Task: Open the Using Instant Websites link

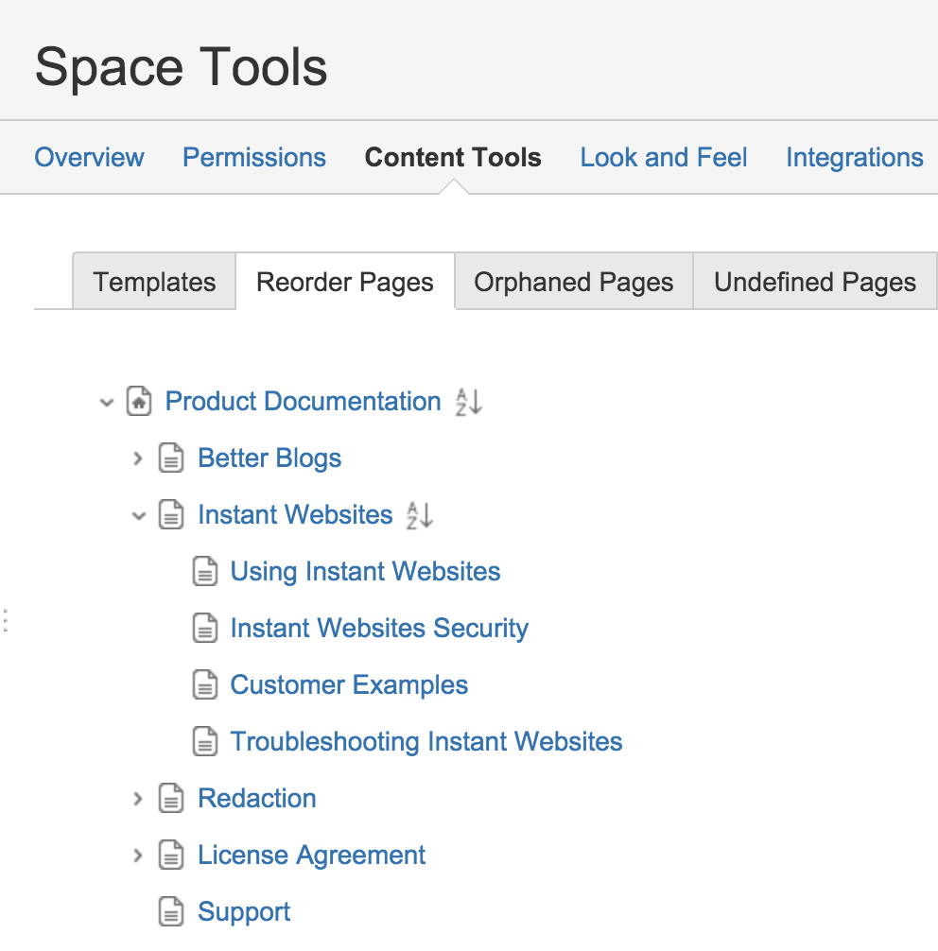Action: tap(365, 572)
